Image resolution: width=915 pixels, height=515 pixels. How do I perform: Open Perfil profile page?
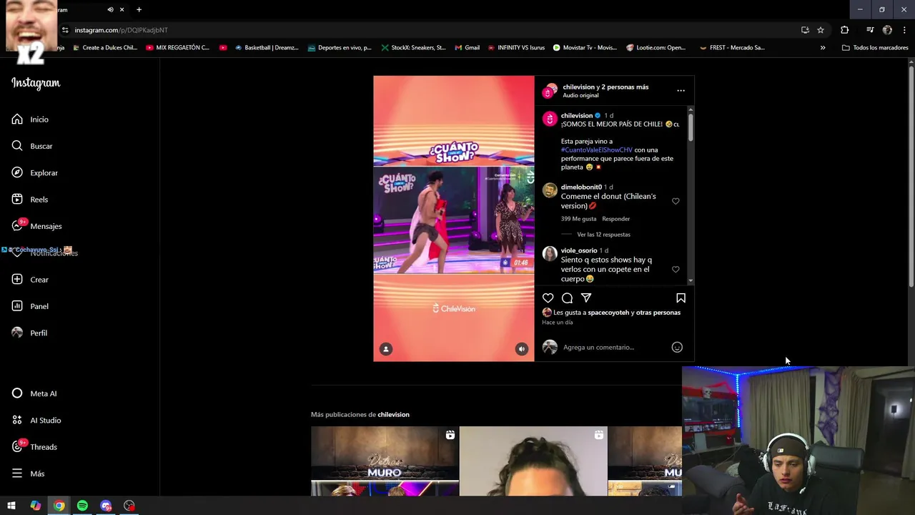click(x=29, y=333)
